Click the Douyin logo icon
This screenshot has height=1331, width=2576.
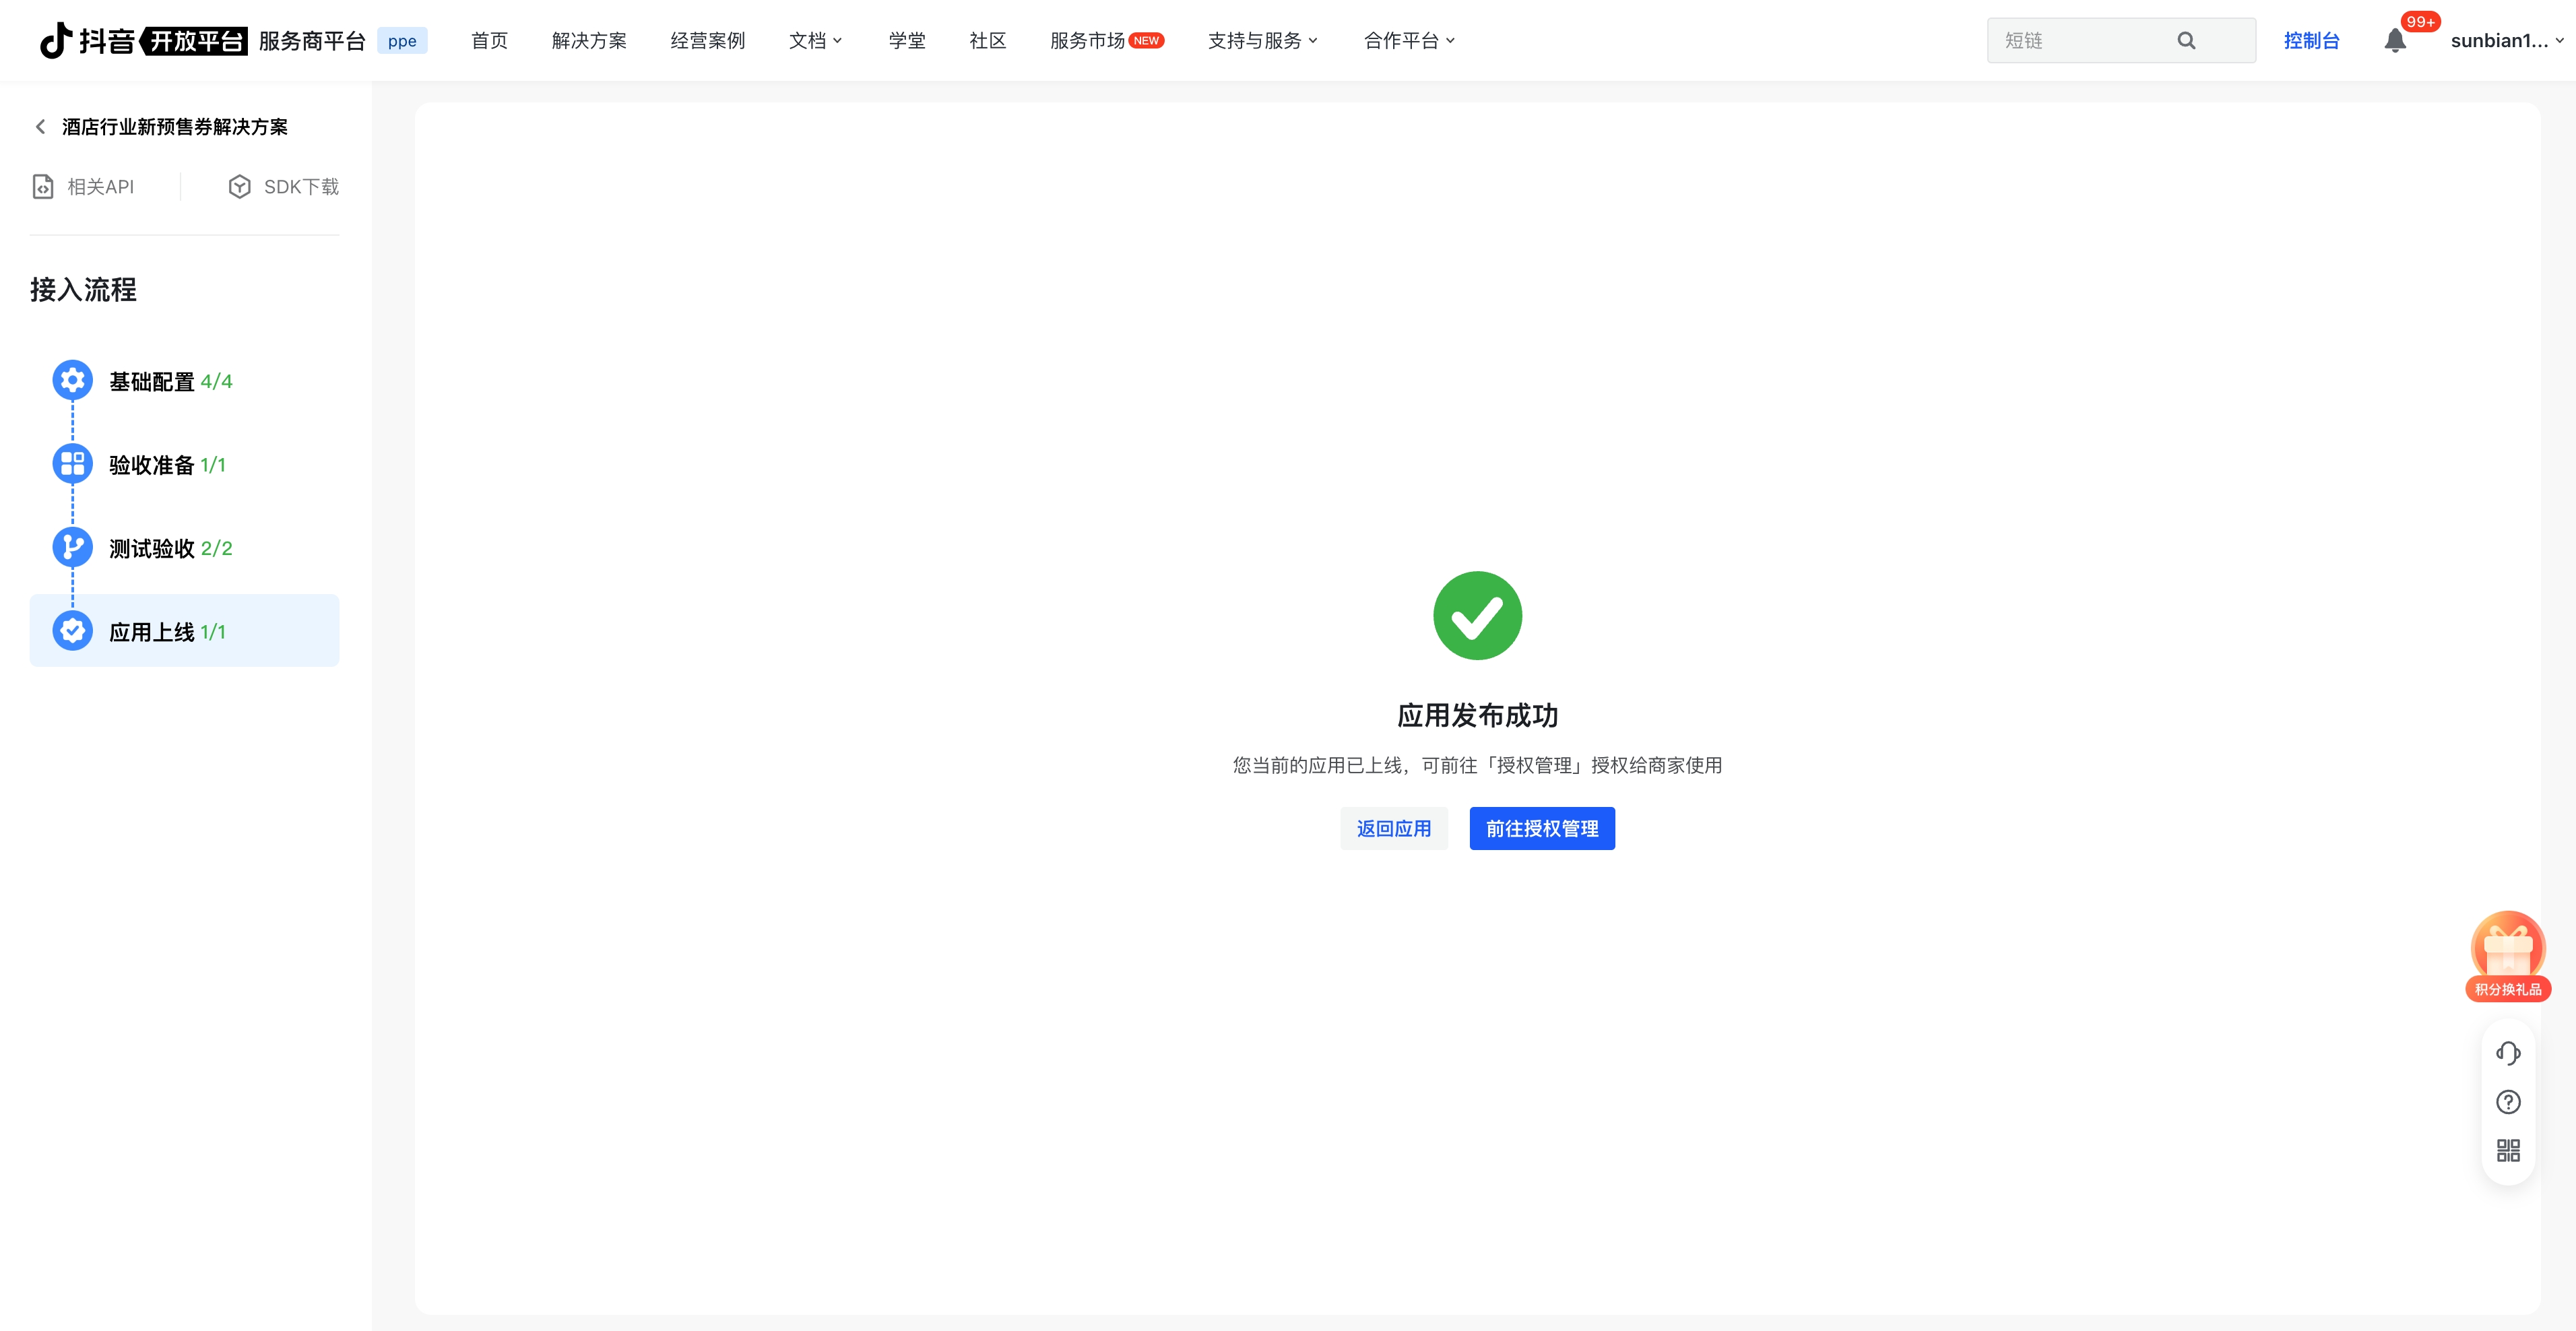[x=56, y=40]
